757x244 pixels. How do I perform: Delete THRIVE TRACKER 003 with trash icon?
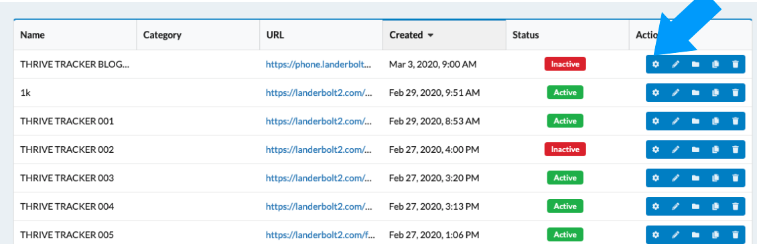tap(736, 178)
